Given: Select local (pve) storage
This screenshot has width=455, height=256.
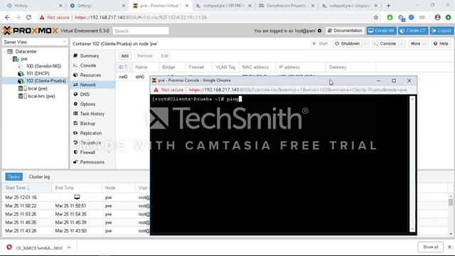Looking at the screenshot, I should [x=38, y=88].
